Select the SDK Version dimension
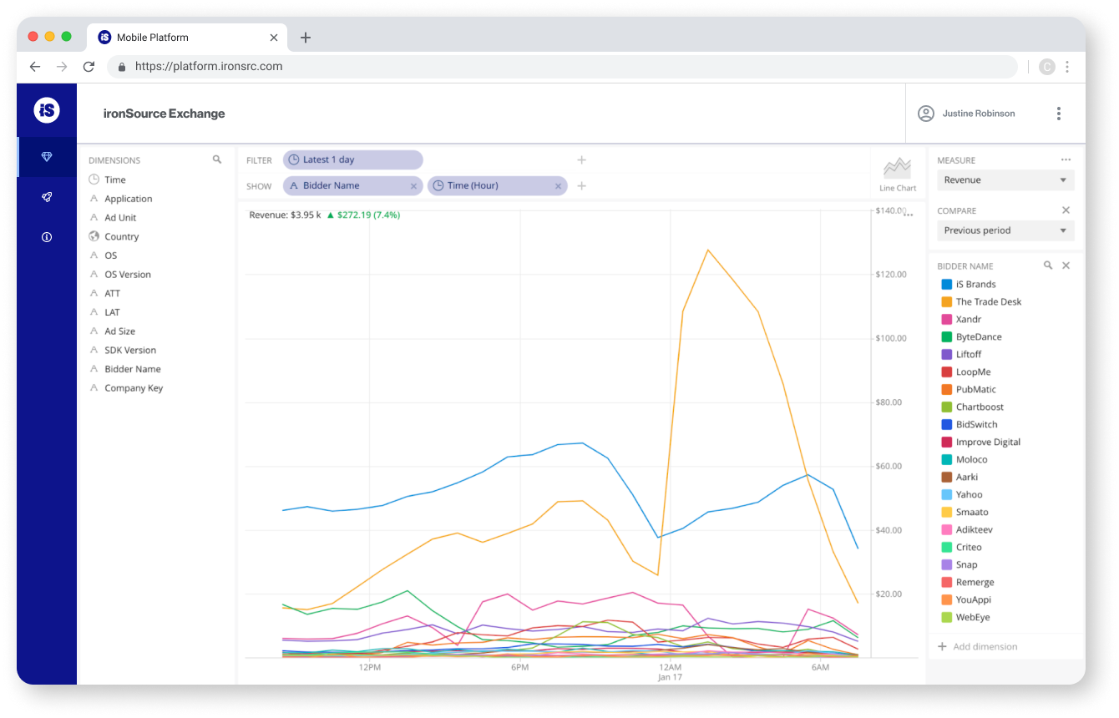This screenshot has width=1119, height=718. tap(130, 351)
